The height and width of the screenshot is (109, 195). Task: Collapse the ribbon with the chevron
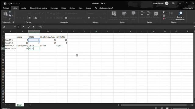pos(194,22)
